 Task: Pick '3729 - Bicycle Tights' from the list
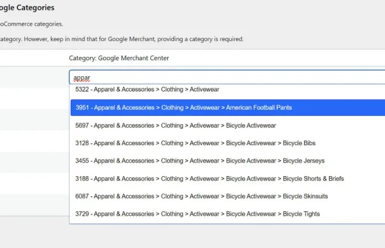228,214
